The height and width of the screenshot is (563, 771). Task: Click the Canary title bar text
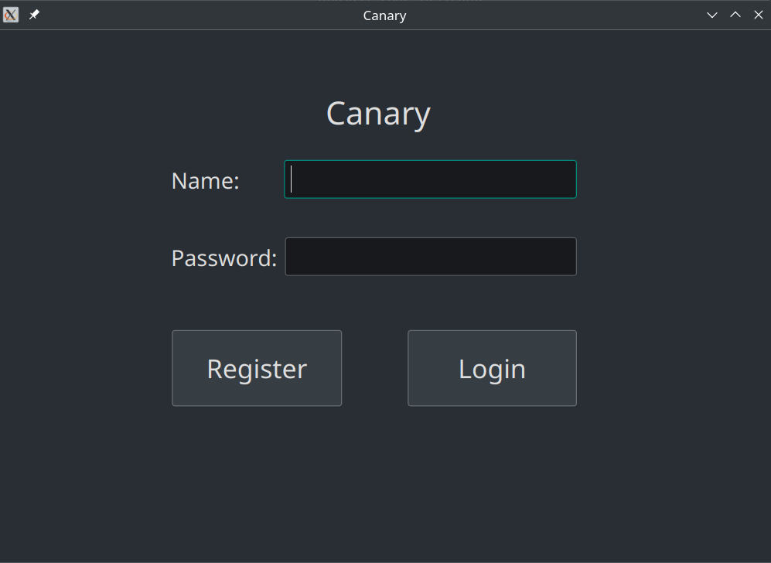click(384, 15)
